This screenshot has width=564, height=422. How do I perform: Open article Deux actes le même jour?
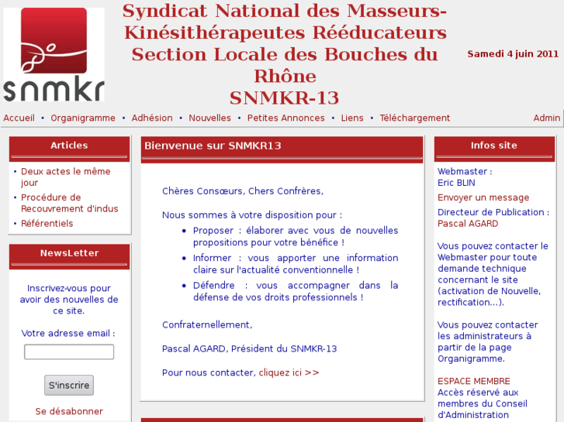(x=65, y=177)
